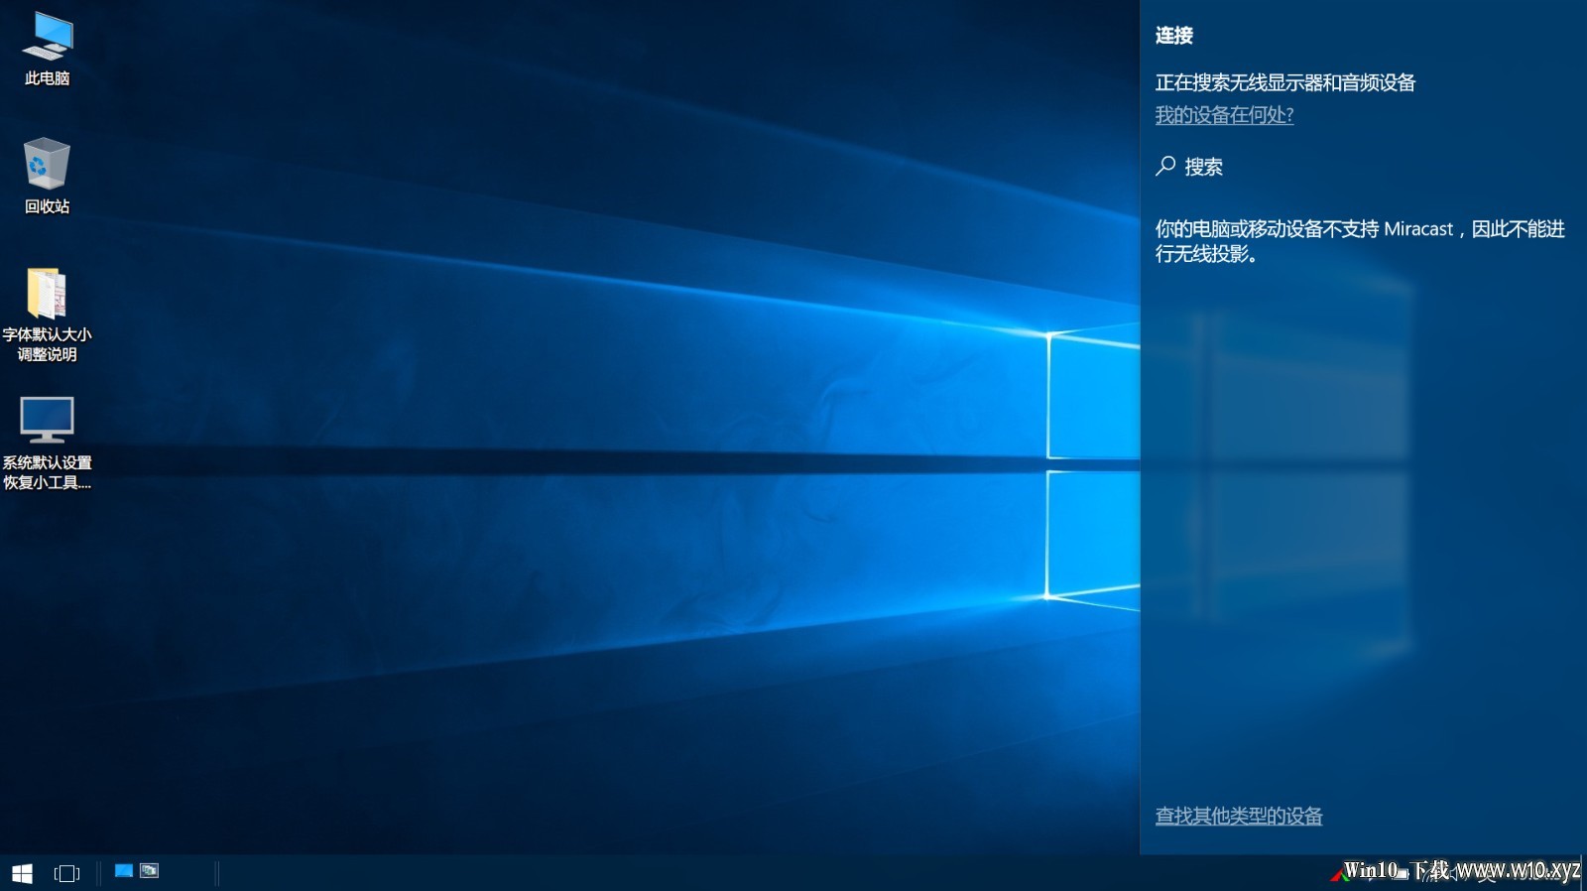The height and width of the screenshot is (891, 1587).
Task: Click the Miracast not supported message
Action: coord(1360,241)
